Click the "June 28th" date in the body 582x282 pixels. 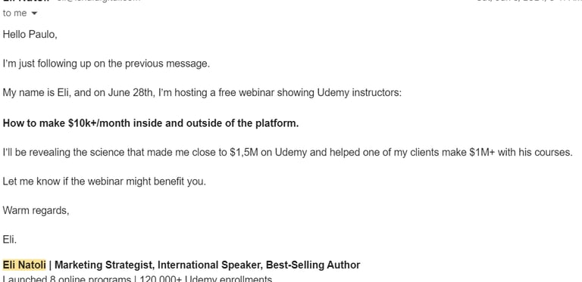pyautogui.click(x=130, y=92)
